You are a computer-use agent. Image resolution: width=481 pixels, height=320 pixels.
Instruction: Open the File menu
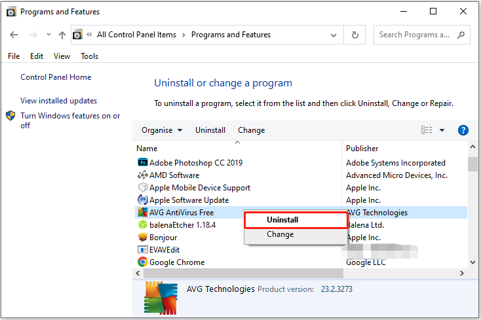click(14, 56)
